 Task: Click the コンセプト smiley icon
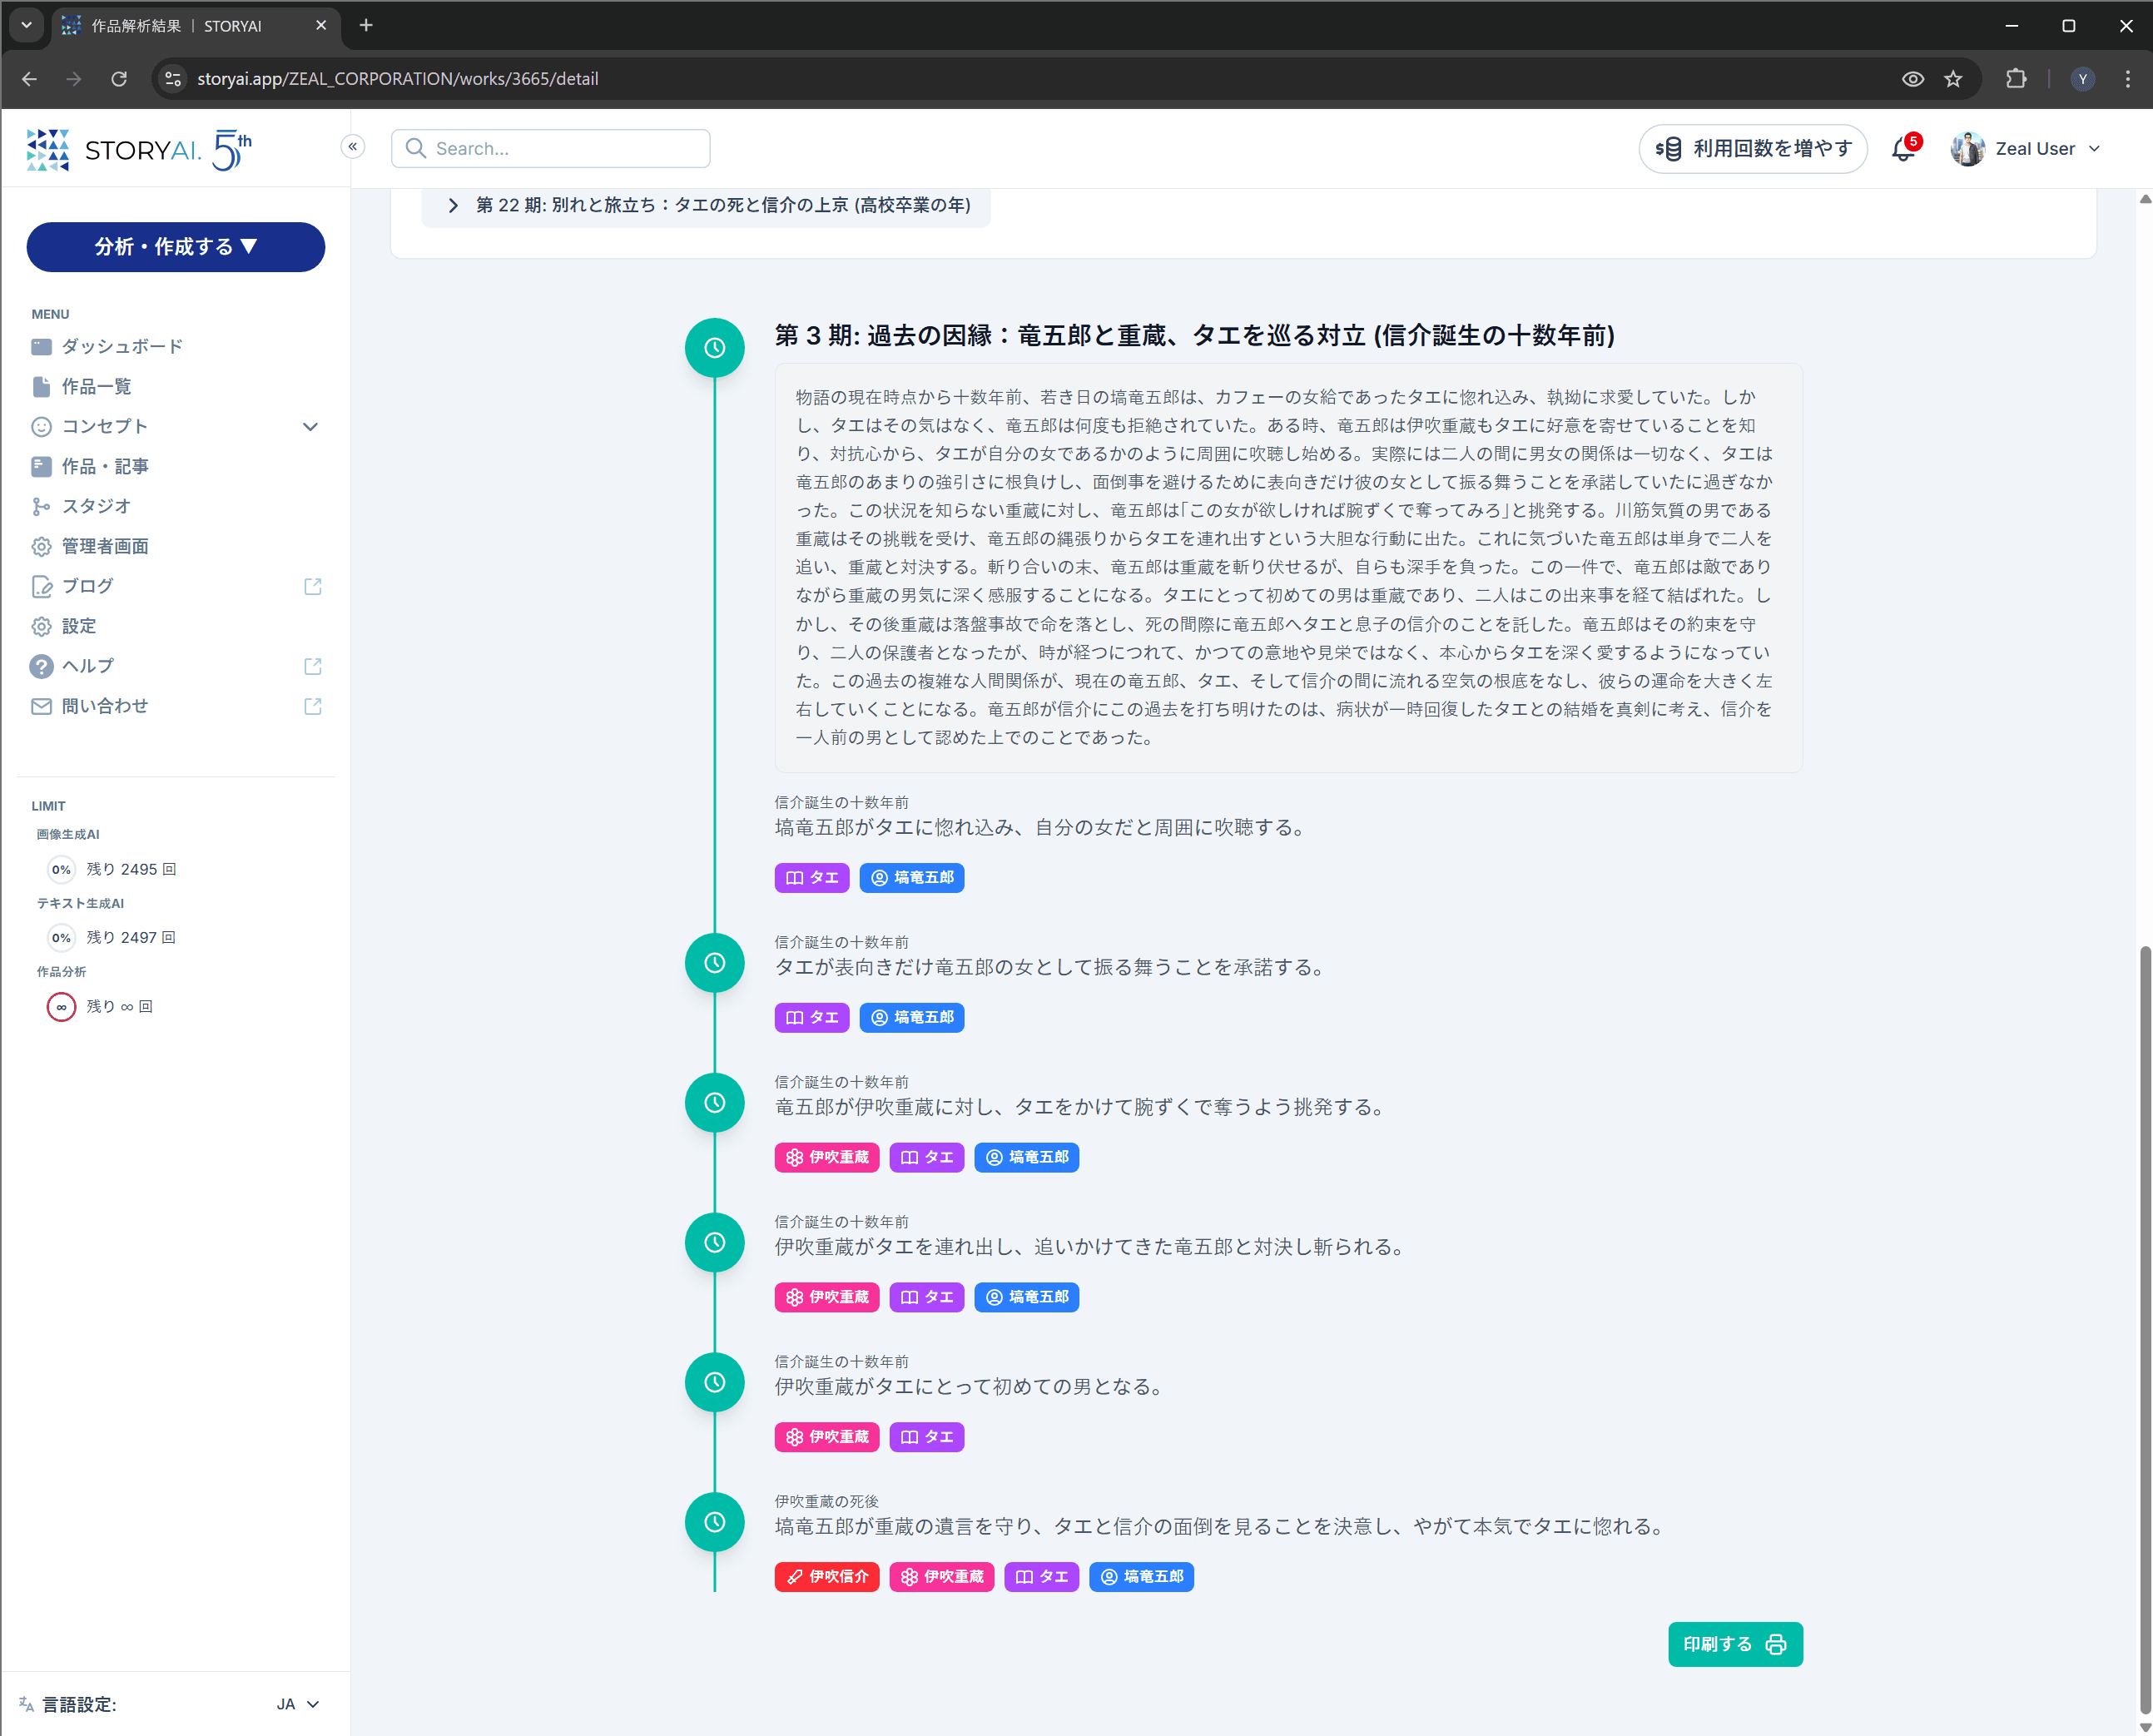click(x=41, y=427)
